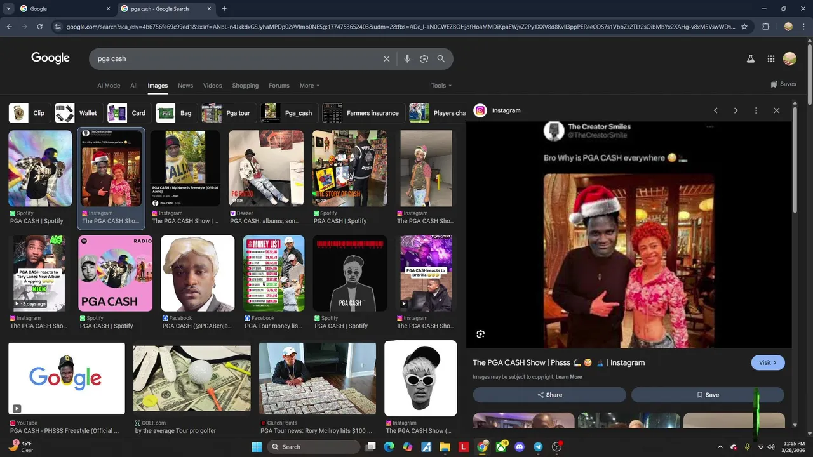
Task: Click the Share button
Action: click(549, 395)
